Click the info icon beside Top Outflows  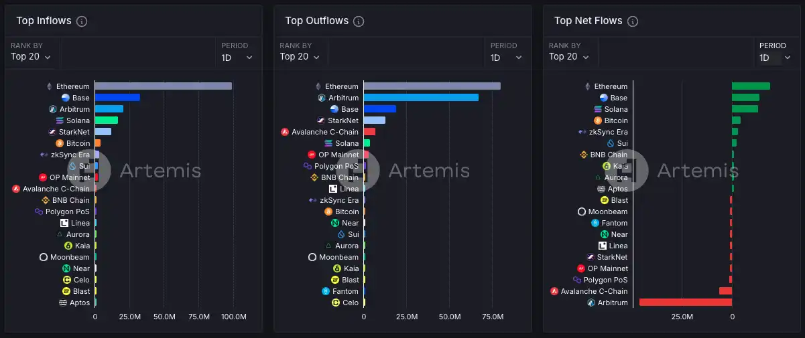[x=359, y=21]
